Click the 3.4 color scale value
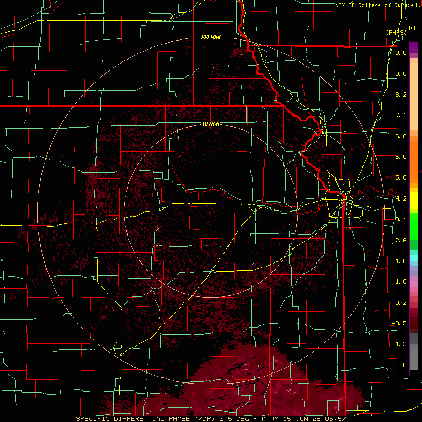 pos(401,219)
